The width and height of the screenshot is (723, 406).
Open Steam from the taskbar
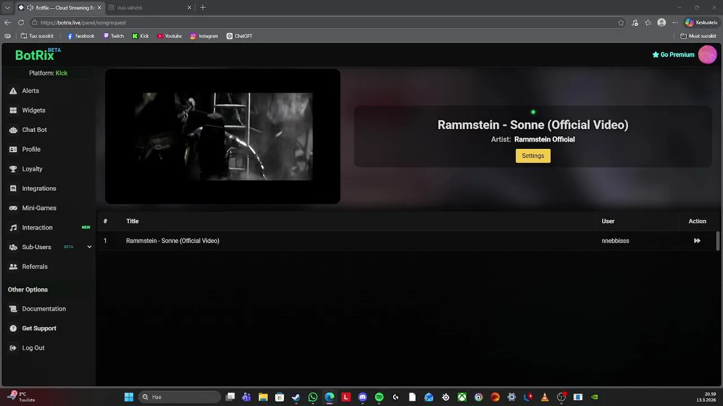click(296, 397)
